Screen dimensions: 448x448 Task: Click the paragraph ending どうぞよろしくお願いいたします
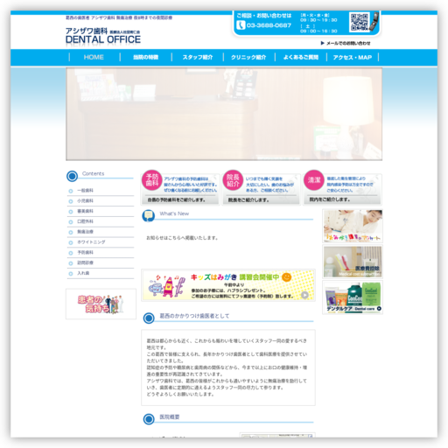(x=227, y=367)
